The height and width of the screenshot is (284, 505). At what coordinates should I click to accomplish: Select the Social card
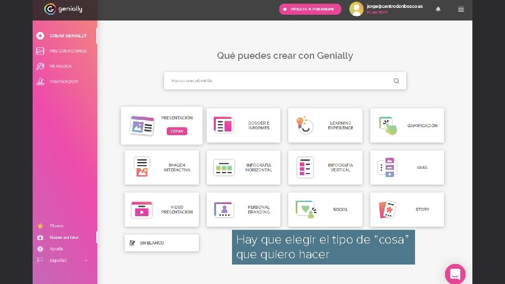325,210
